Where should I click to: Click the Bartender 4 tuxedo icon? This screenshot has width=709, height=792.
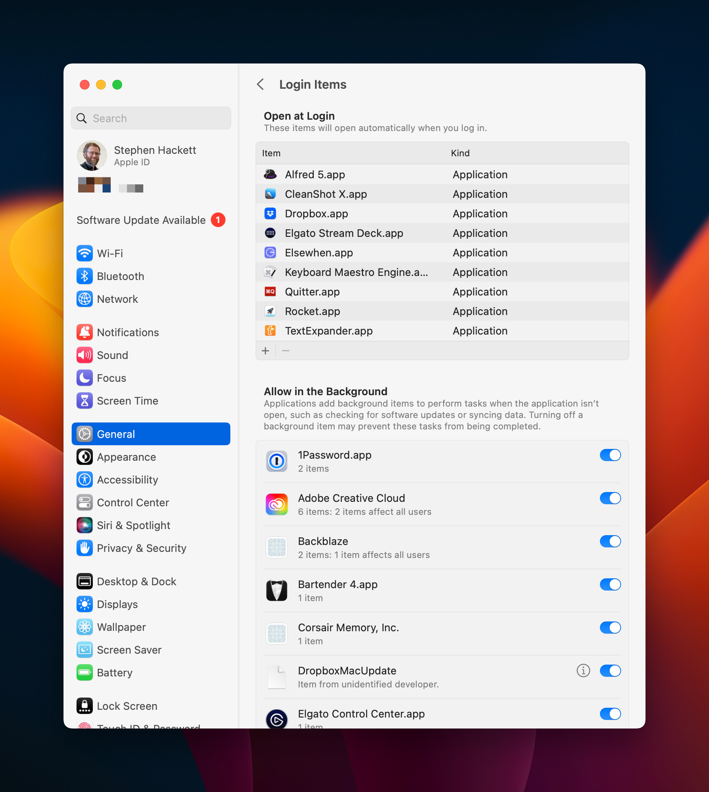pyautogui.click(x=277, y=591)
